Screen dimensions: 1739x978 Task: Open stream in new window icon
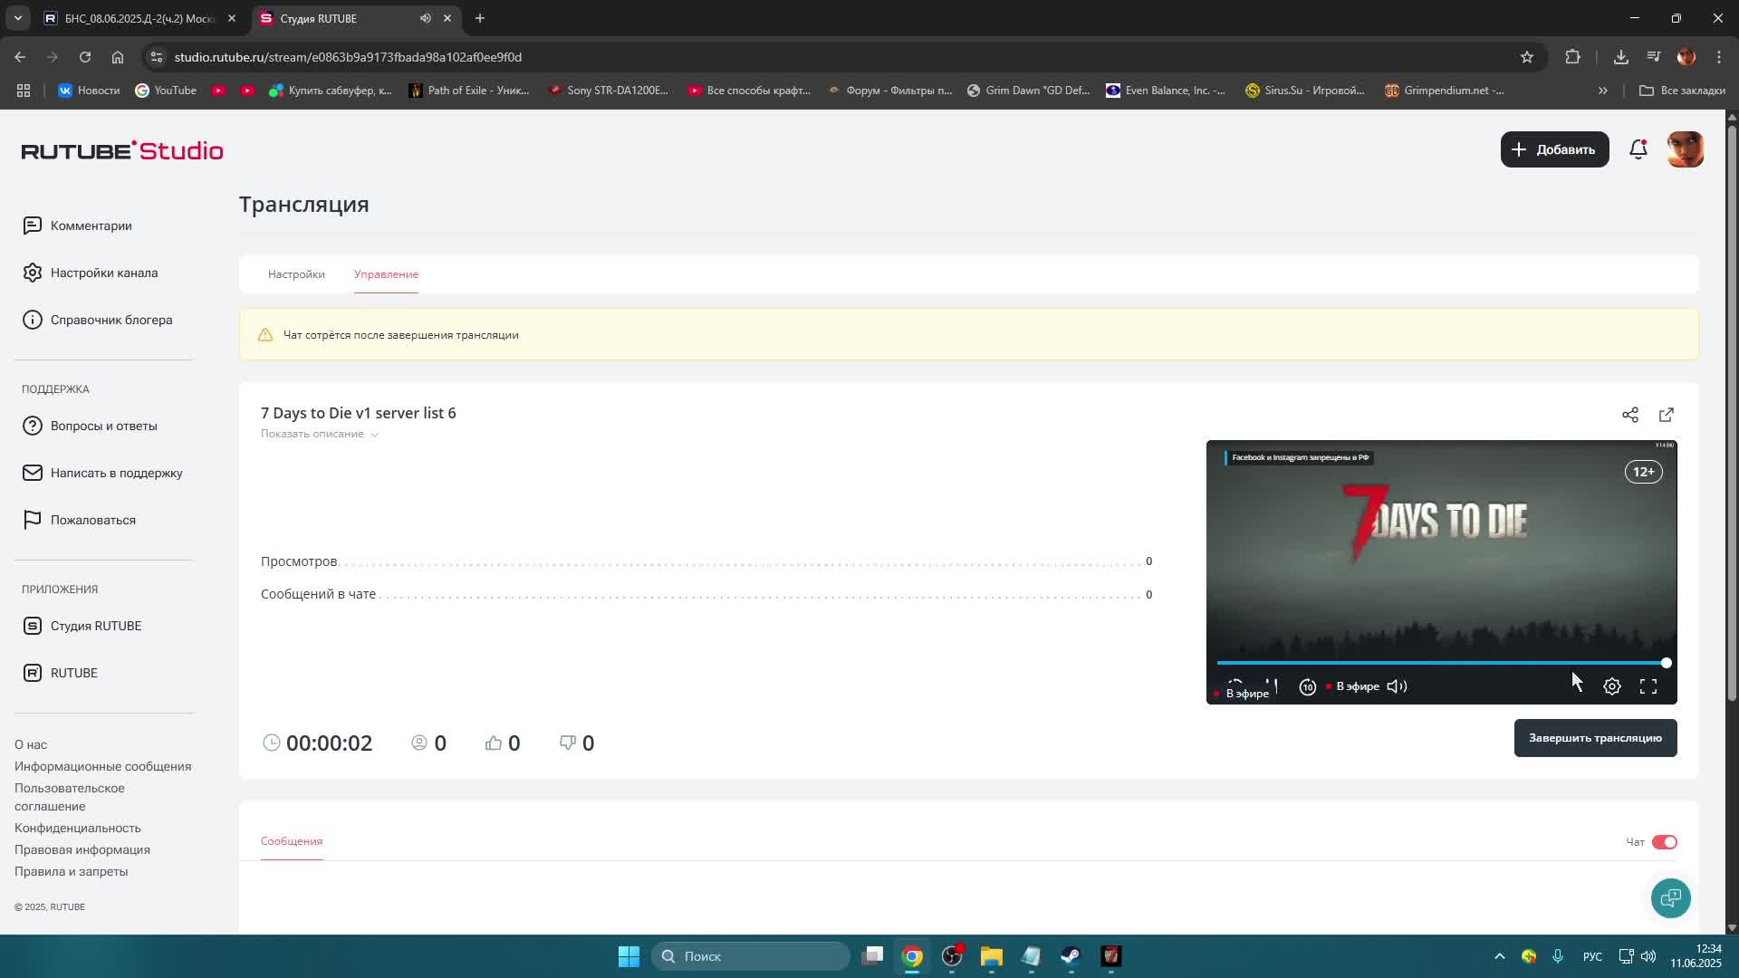click(1666, 415)
